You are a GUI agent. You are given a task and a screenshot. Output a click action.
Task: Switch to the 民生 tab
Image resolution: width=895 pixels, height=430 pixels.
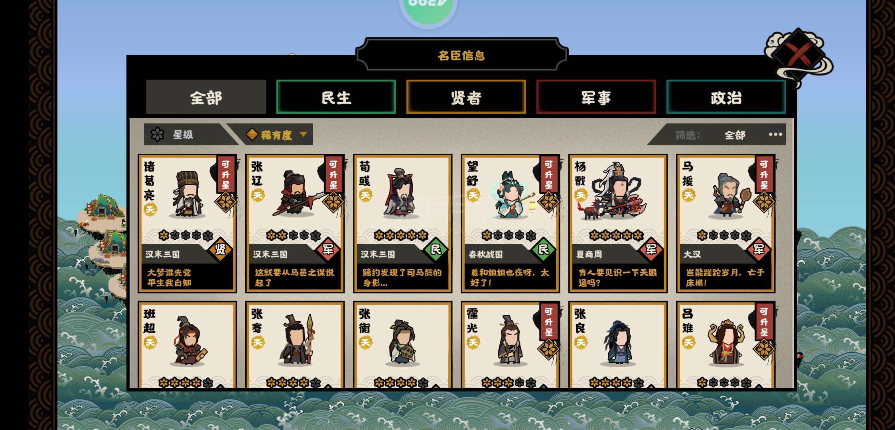tap(336, 97)
